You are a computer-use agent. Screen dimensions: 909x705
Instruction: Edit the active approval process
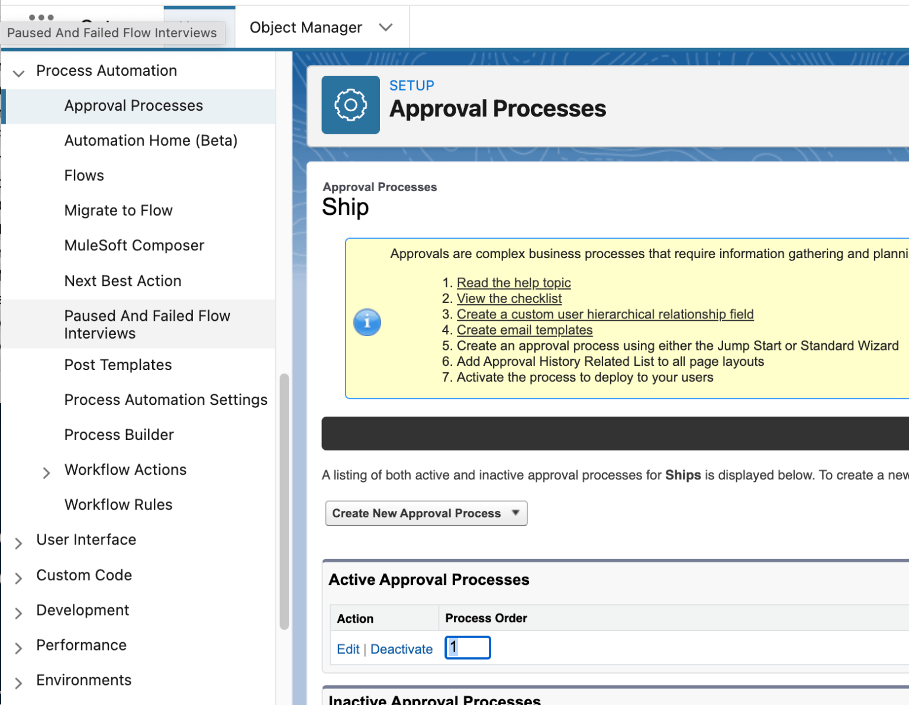pos(347,649)
